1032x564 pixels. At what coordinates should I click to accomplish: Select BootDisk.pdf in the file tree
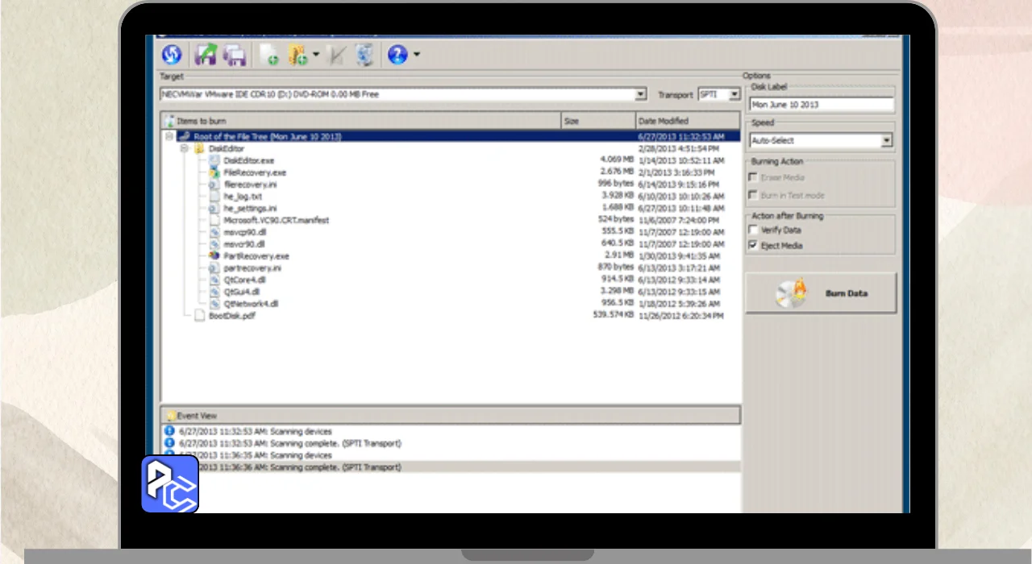[x=232, y=316]
